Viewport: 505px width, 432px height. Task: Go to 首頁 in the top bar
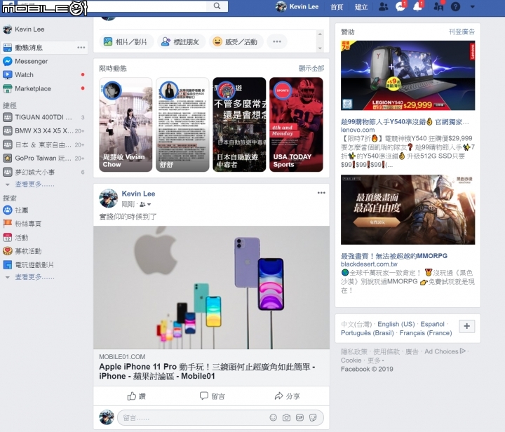click(x=337, y=7)
